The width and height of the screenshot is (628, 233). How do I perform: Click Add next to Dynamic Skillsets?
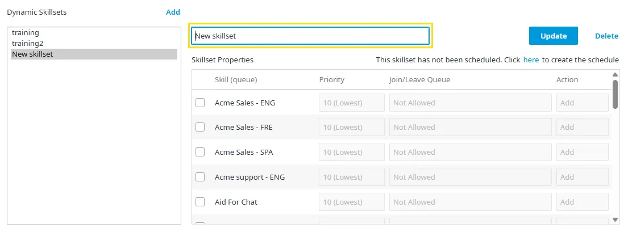pyautogui.click(x=173, y=12)
